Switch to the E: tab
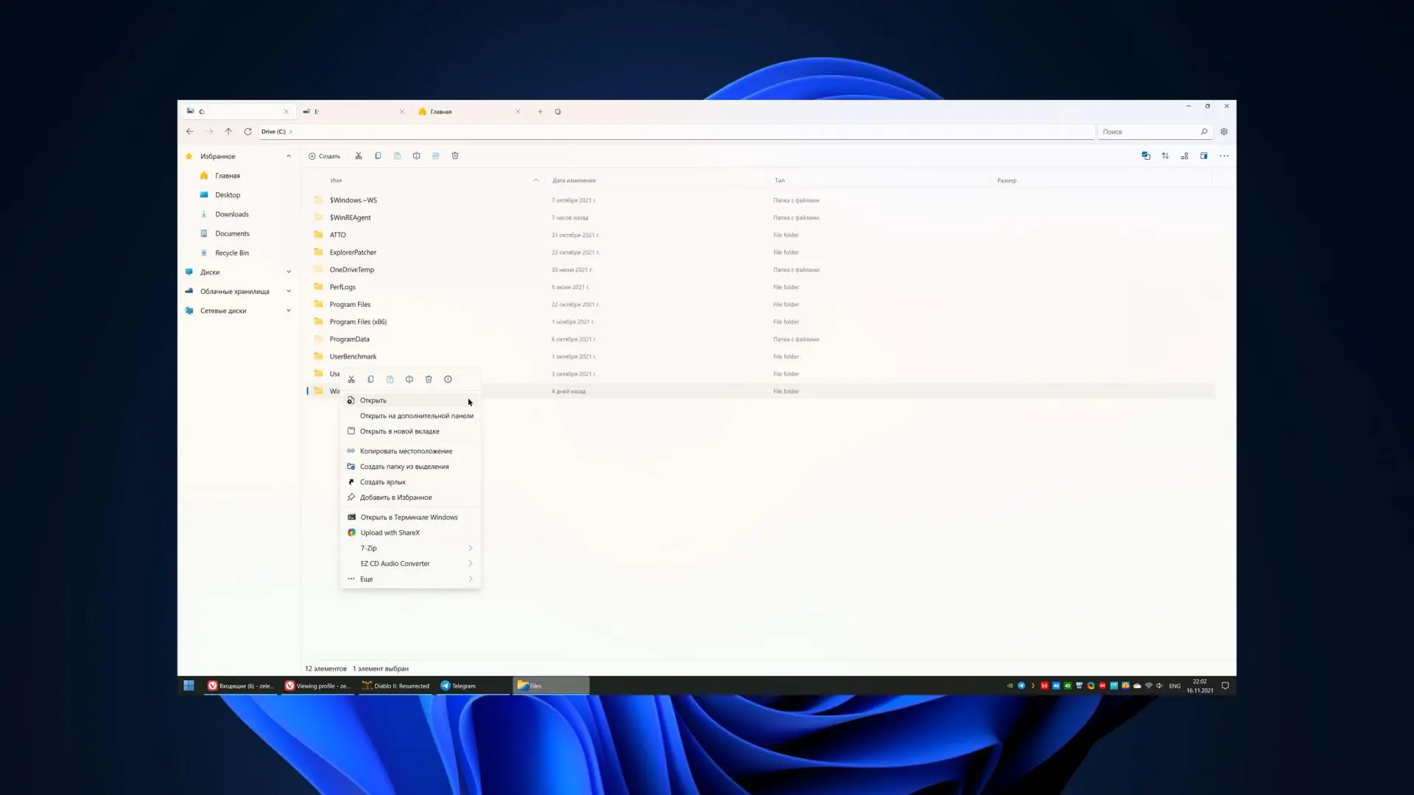This screenshot has width=1414, height=795. 353,112
